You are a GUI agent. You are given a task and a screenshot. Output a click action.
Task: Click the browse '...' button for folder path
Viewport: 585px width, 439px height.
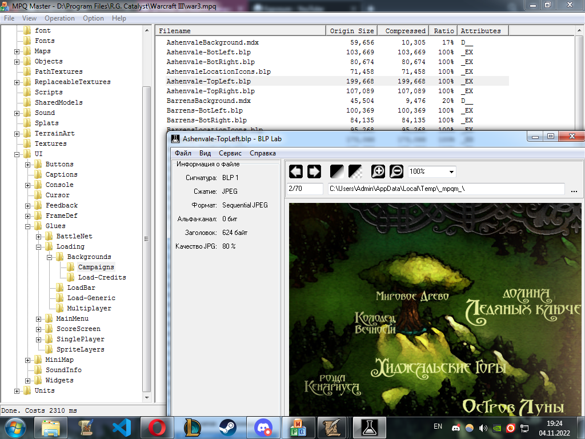(574, 190)
